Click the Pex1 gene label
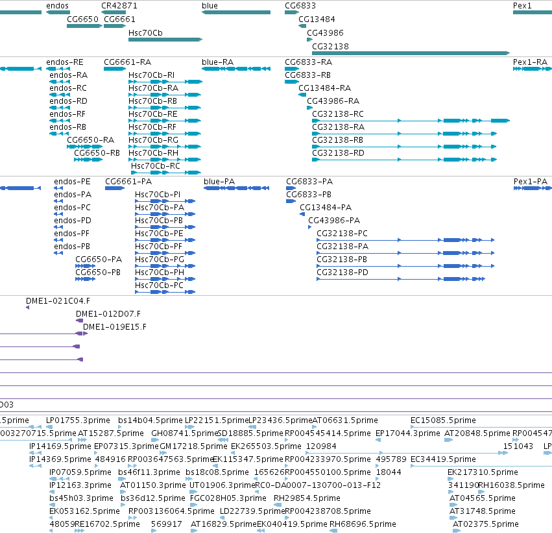The image size is (552, 534). [x=522, y=6]
